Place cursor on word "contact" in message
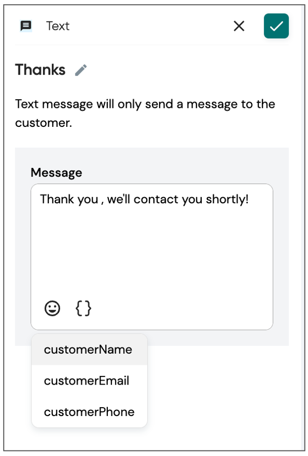 click(x=156, y=199)
